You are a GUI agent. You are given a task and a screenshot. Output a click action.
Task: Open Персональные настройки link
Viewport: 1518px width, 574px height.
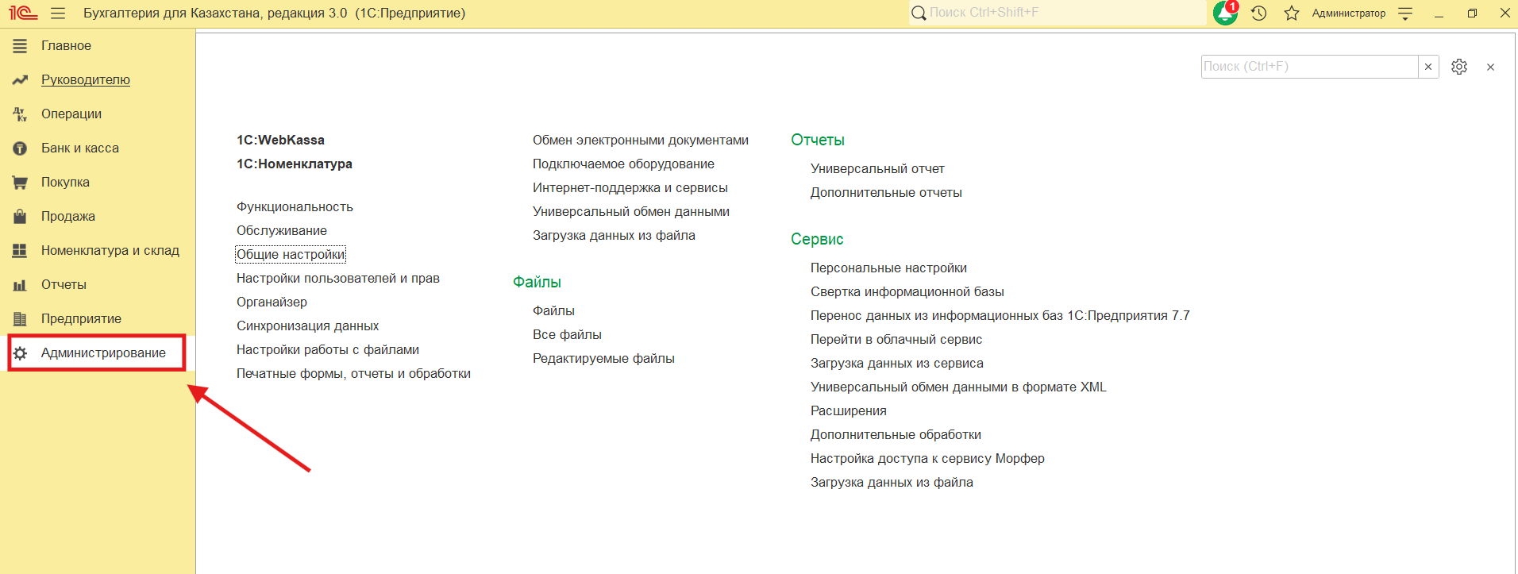coord(888,268)
